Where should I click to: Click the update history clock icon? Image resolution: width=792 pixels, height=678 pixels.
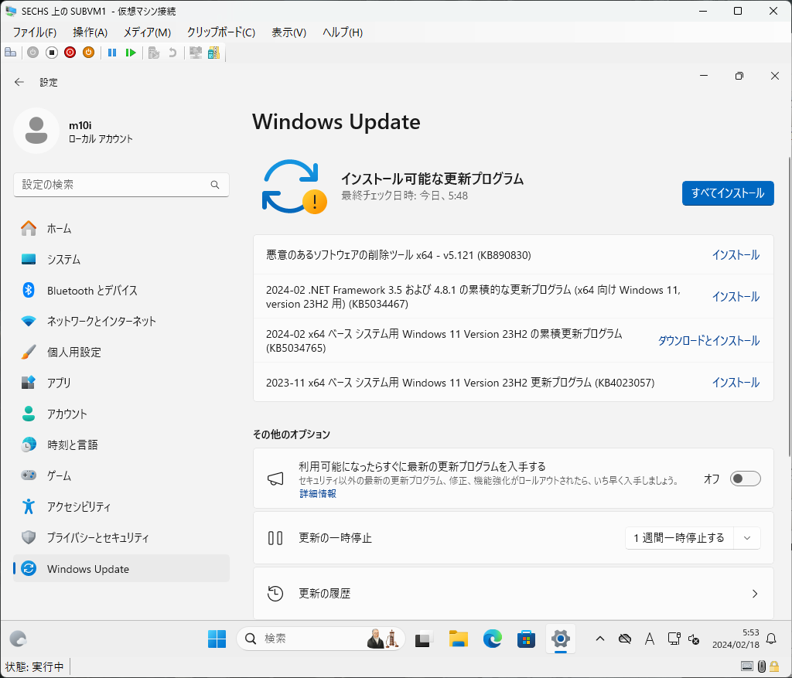(275, 594)
